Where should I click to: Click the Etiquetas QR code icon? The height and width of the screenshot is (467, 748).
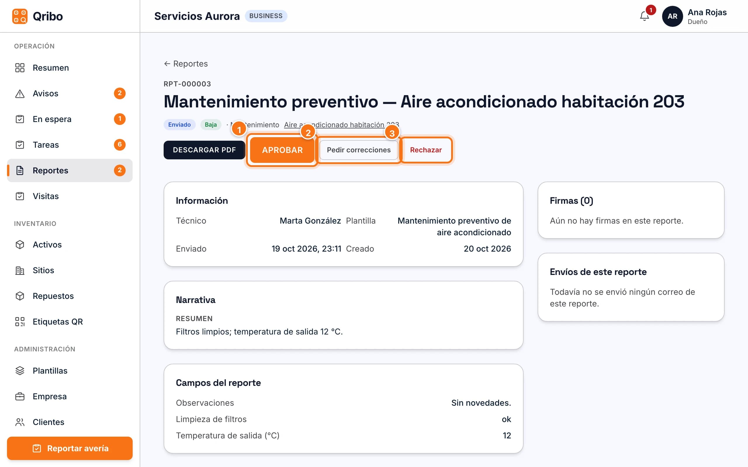(20, 321)
